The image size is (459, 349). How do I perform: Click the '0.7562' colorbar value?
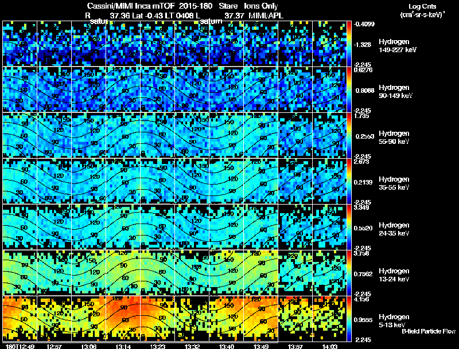point(363,274)
